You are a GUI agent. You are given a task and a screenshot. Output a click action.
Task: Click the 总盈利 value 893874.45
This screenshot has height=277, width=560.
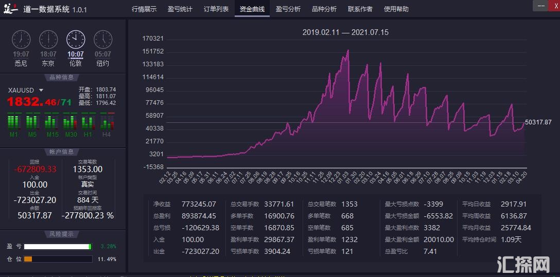click(x=199, y=216)
